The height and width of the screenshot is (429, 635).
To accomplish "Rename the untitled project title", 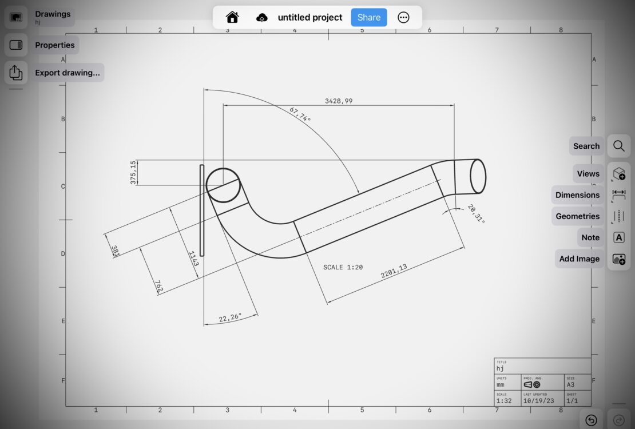I will pyautogui.click(x=310, y=17).
